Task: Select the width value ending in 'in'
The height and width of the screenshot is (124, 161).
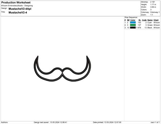Action: (x=153, y=7)
